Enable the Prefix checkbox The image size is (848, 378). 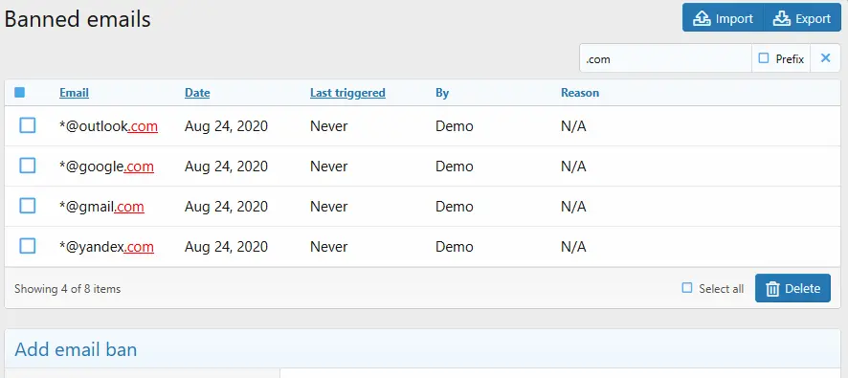tap(763, 57)
